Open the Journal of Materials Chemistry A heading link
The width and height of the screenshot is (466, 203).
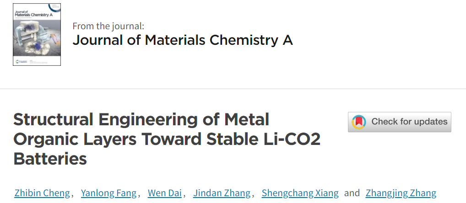[x=182, y=40]
